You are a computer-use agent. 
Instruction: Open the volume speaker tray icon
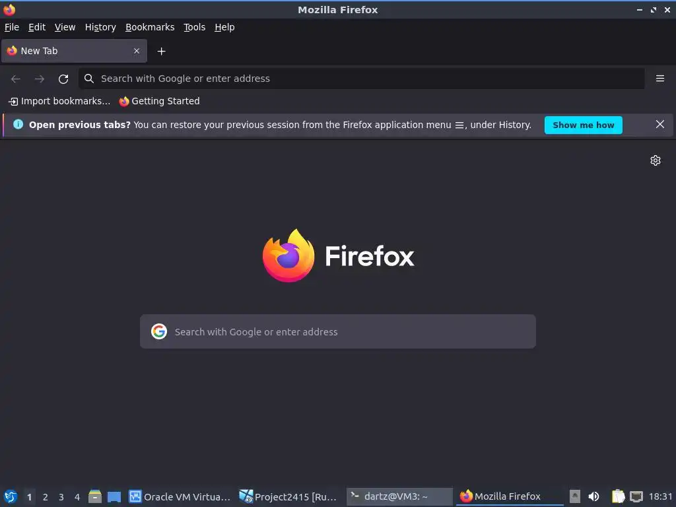coord(593,496)
